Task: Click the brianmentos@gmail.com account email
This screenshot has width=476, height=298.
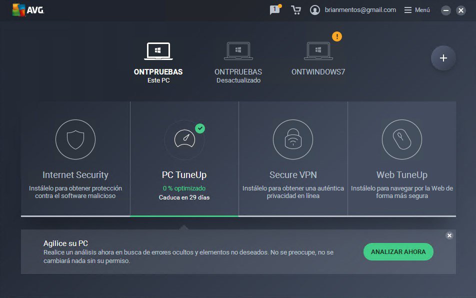Action: 360,10
